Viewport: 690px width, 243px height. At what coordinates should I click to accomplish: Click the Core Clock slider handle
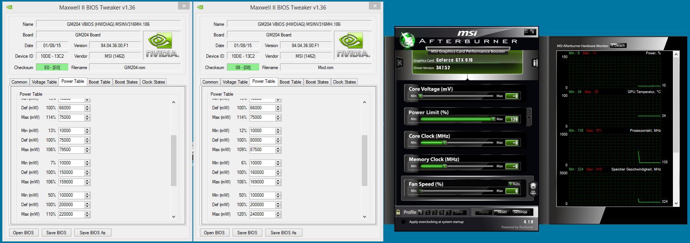[445, 143]
